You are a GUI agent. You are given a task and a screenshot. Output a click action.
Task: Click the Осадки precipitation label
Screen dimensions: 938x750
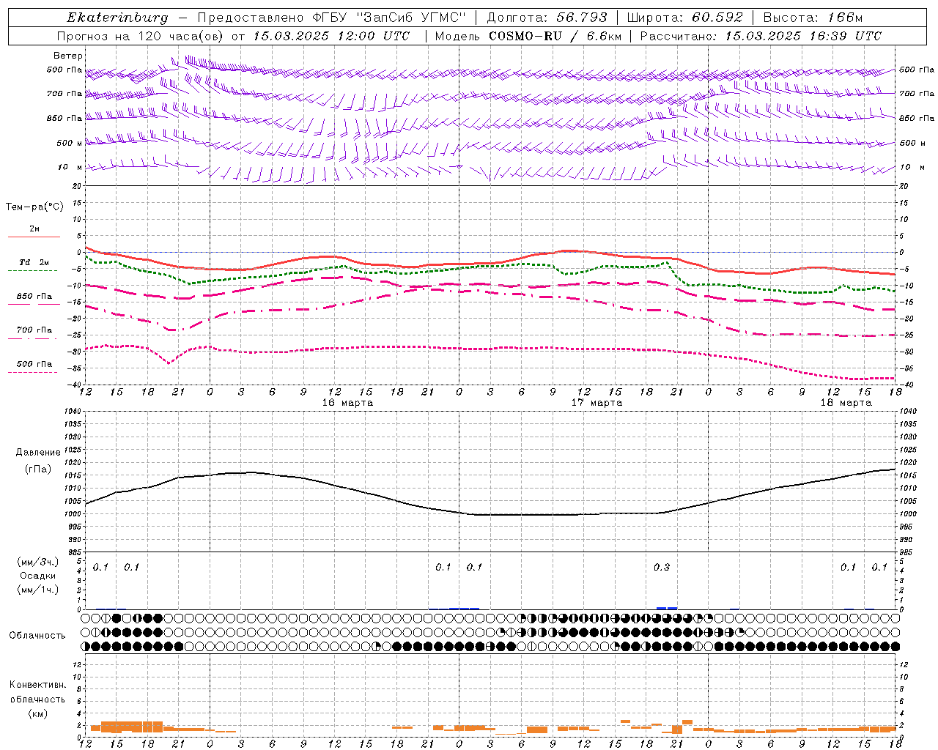click(x=38, y=576)
